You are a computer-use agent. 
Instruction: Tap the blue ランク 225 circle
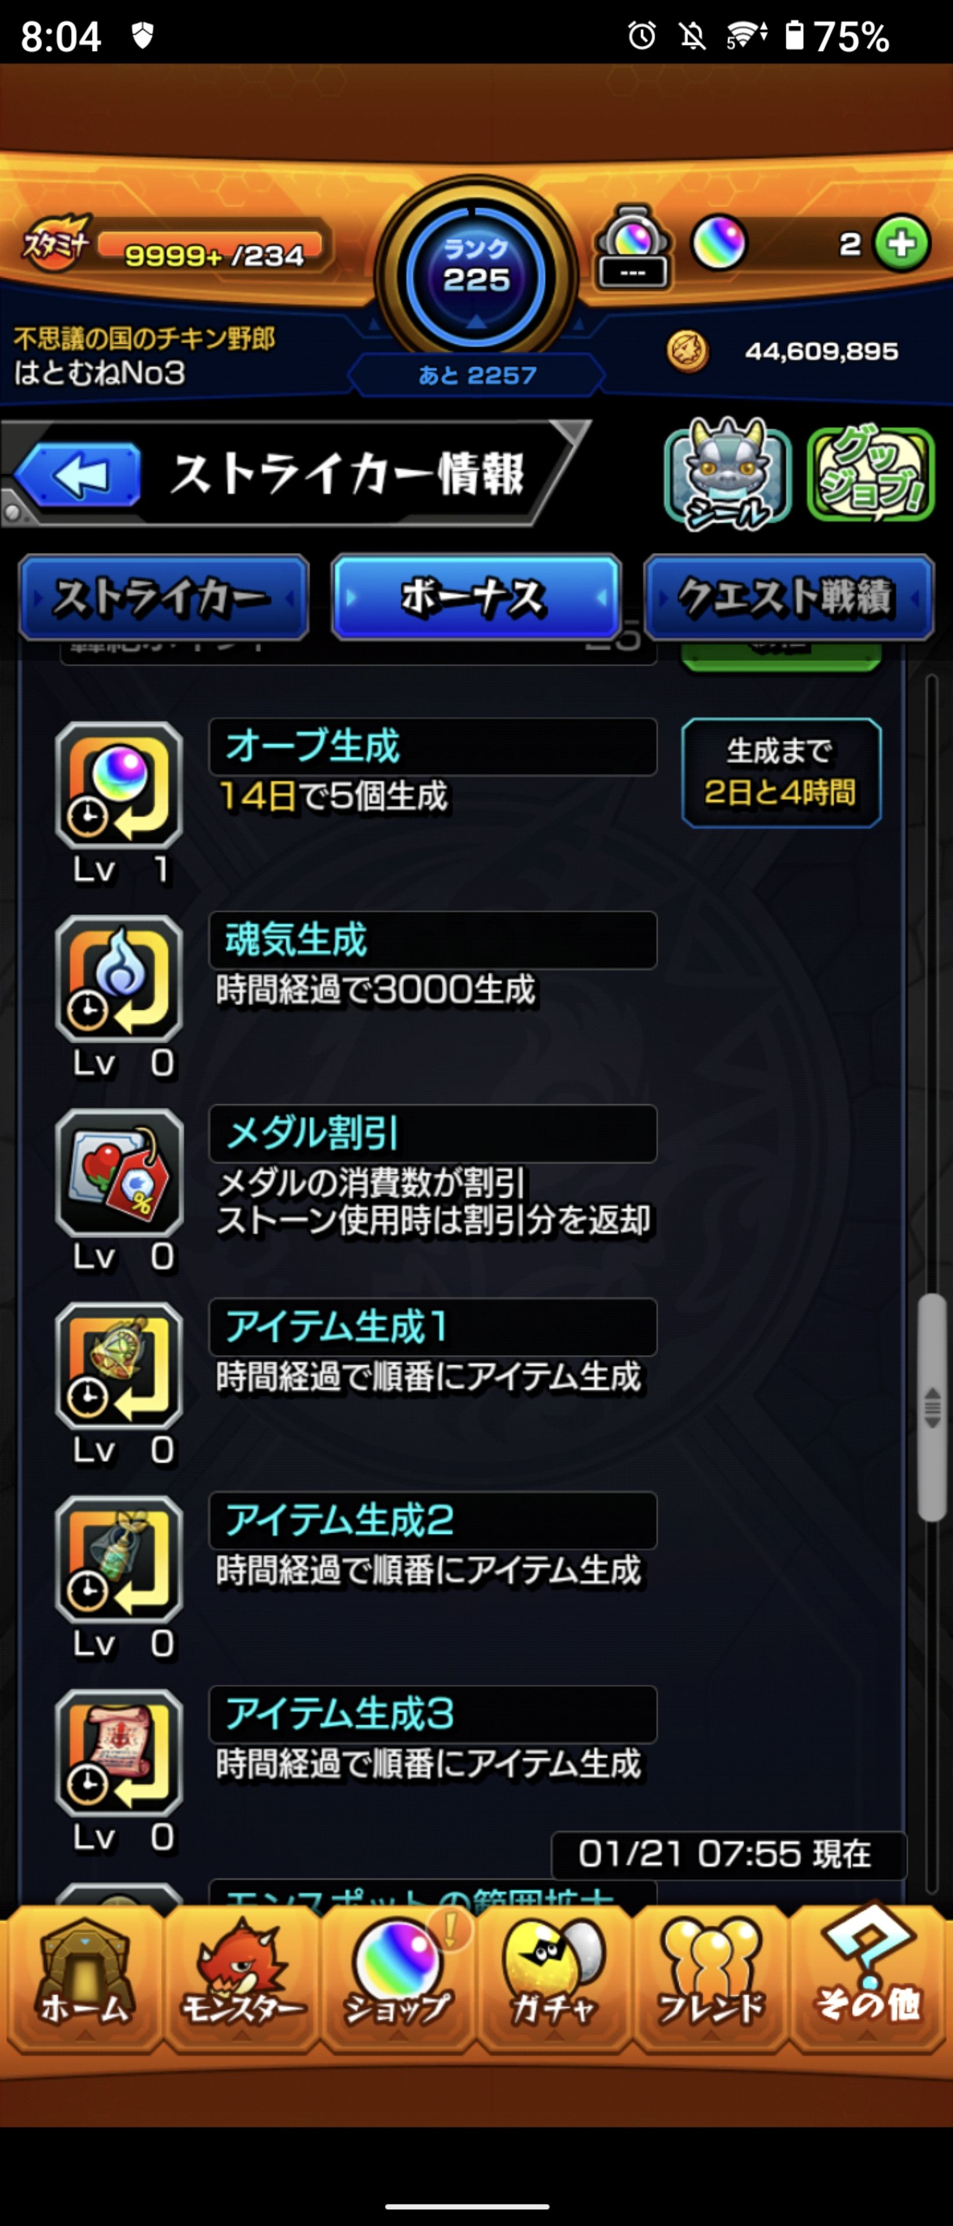(x=476, y=275)
